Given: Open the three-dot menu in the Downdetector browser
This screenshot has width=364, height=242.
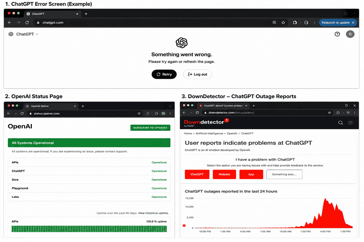Looking at the screenshot, I should point(355,112).
